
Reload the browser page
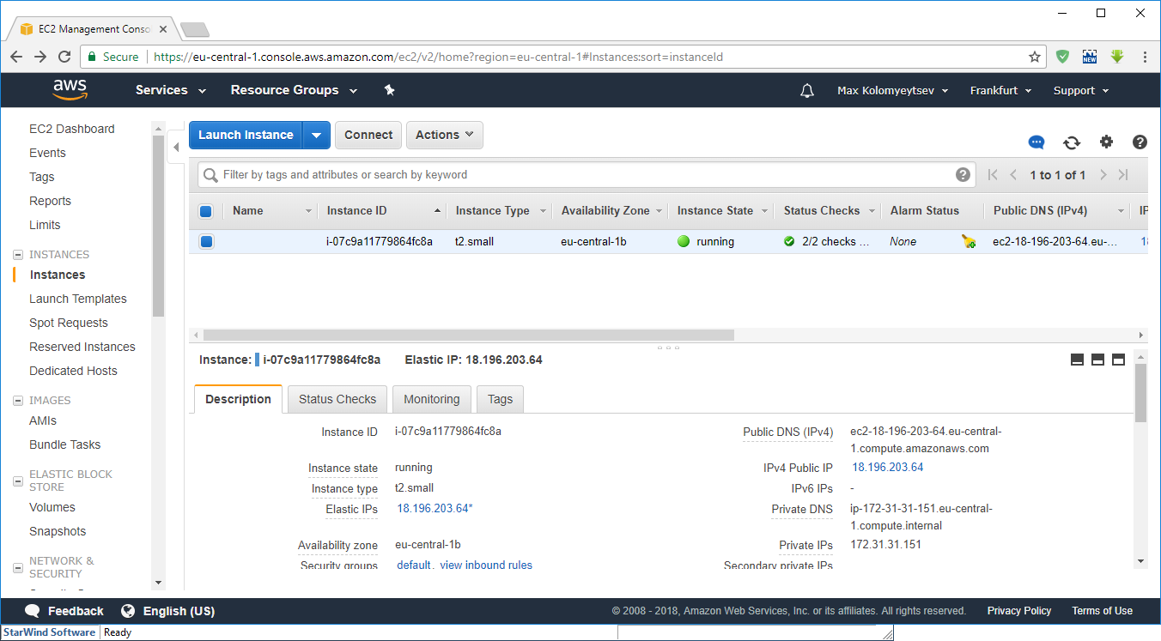coord(64,57)
